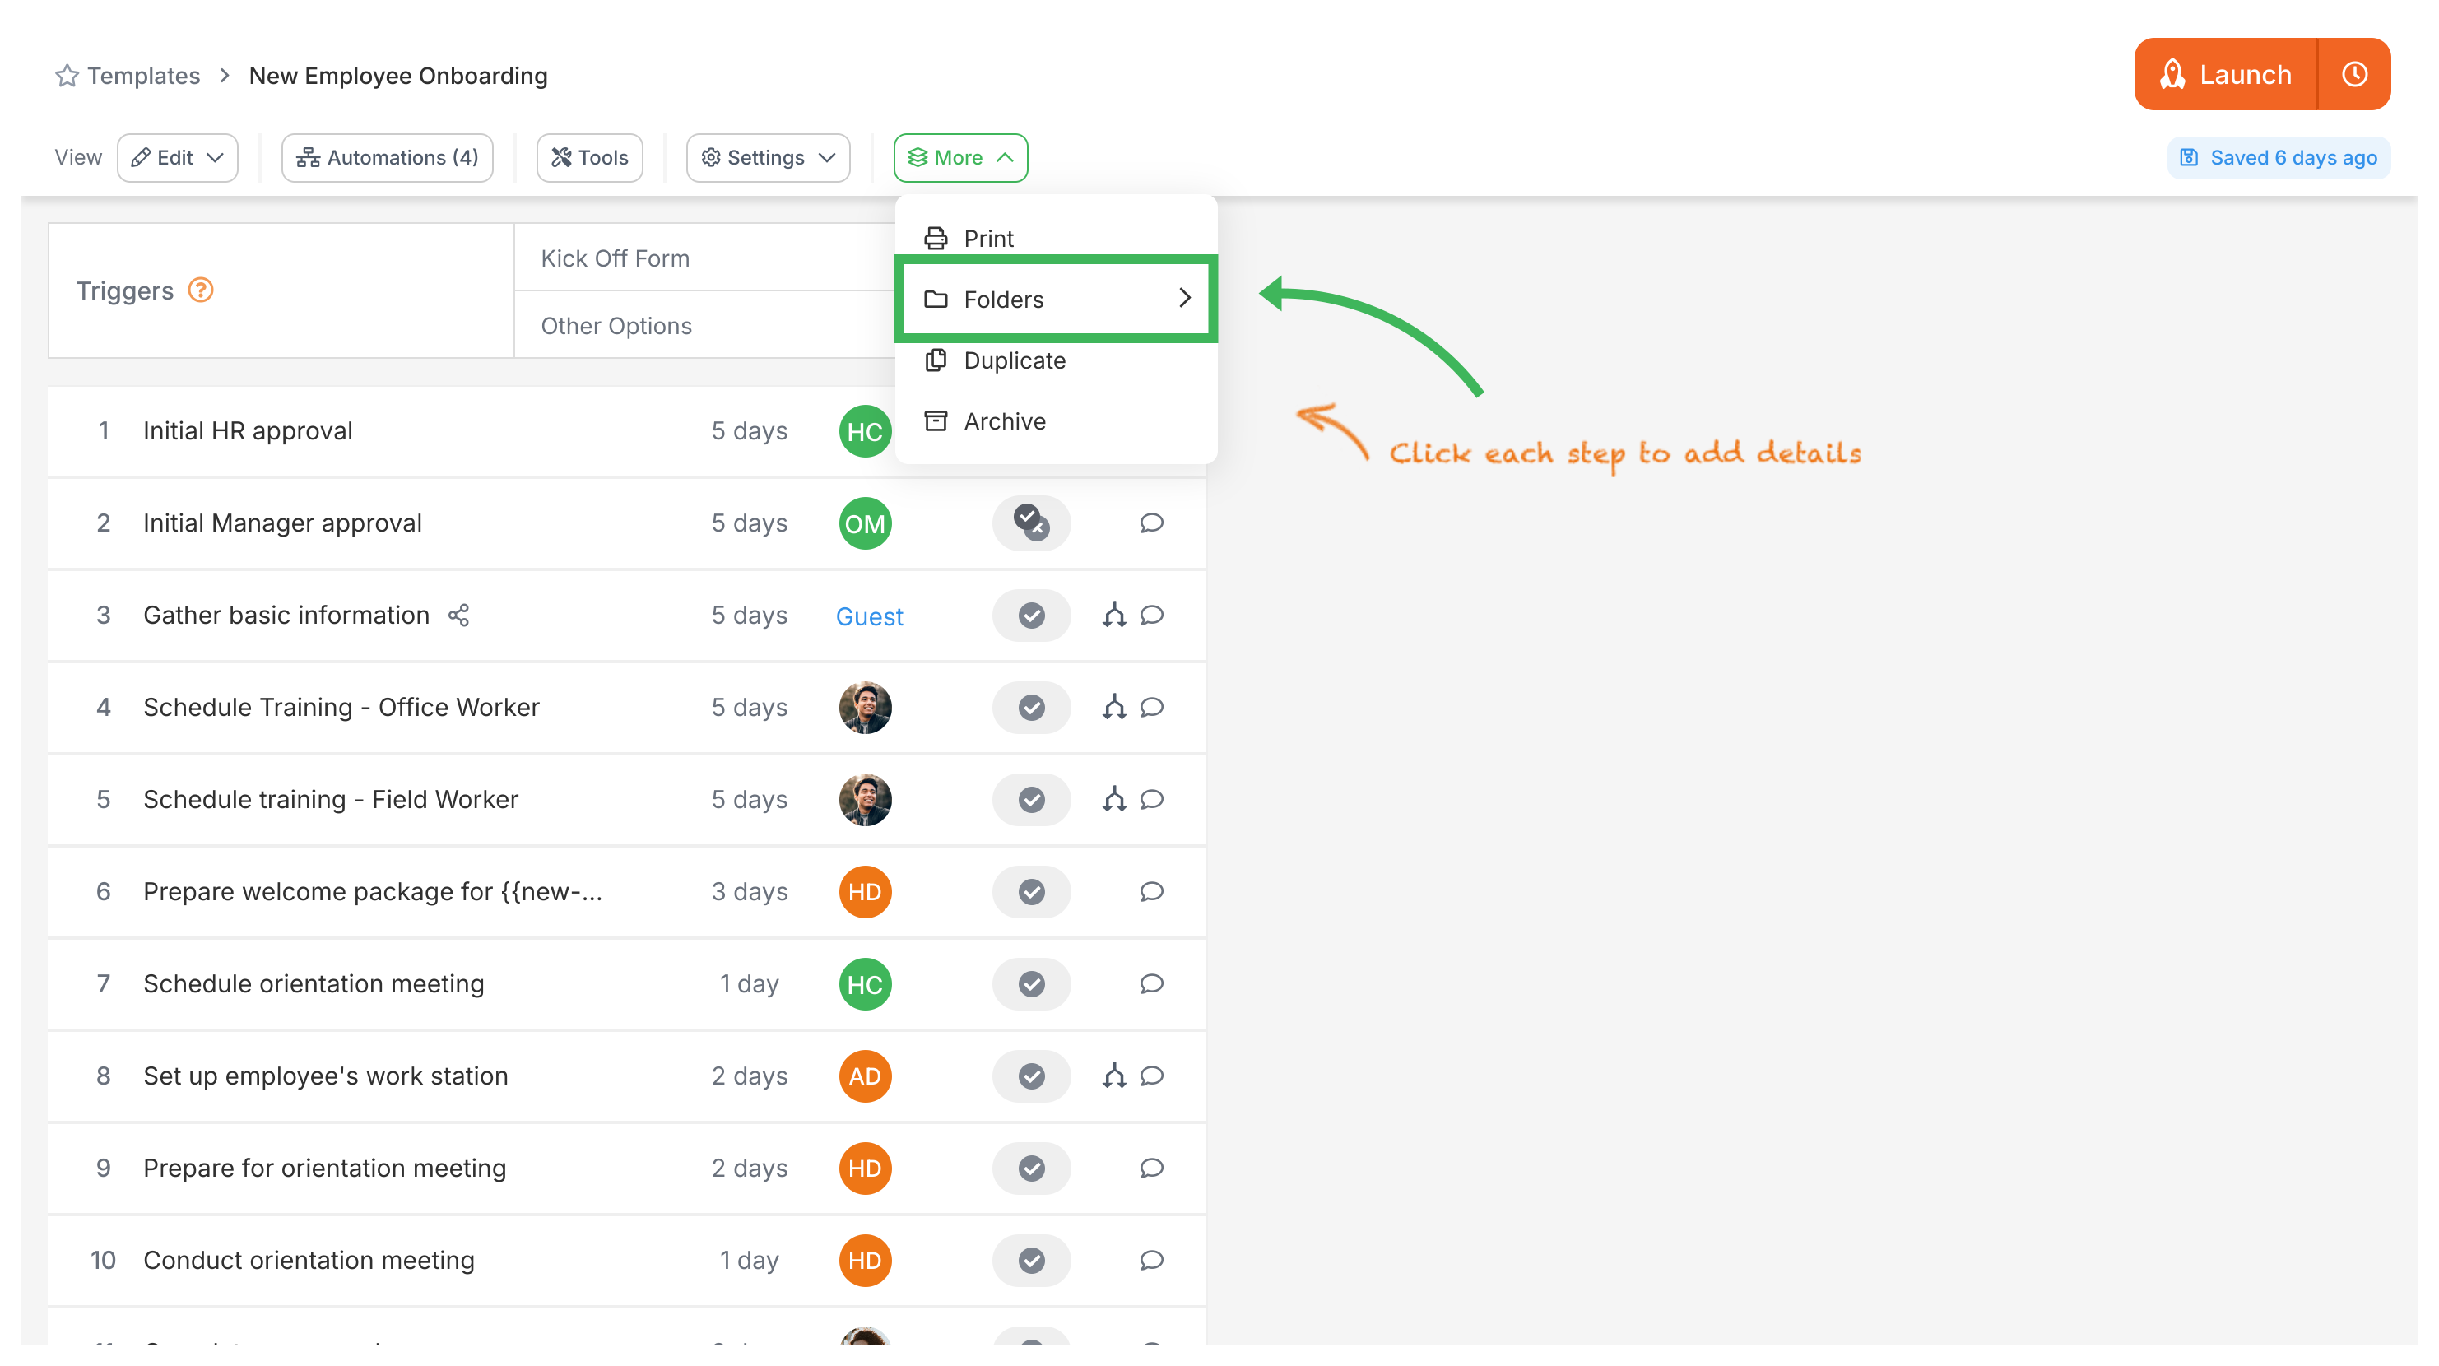Open comment bubble for Conduct orientation meeting

click(x=1151, y=1260)
